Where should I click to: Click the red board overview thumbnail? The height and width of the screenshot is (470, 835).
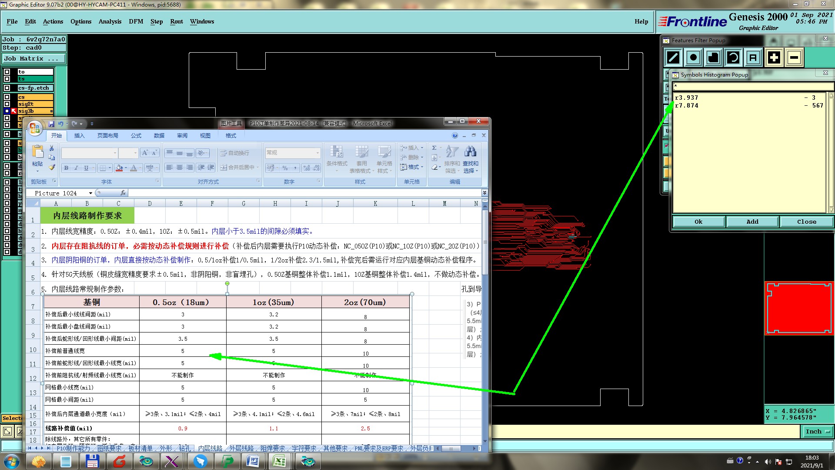click(x=799, y=308)
